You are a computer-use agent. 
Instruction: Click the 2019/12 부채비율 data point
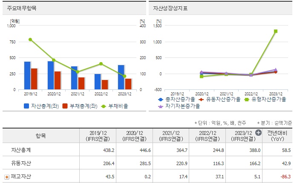coord(30,40)
